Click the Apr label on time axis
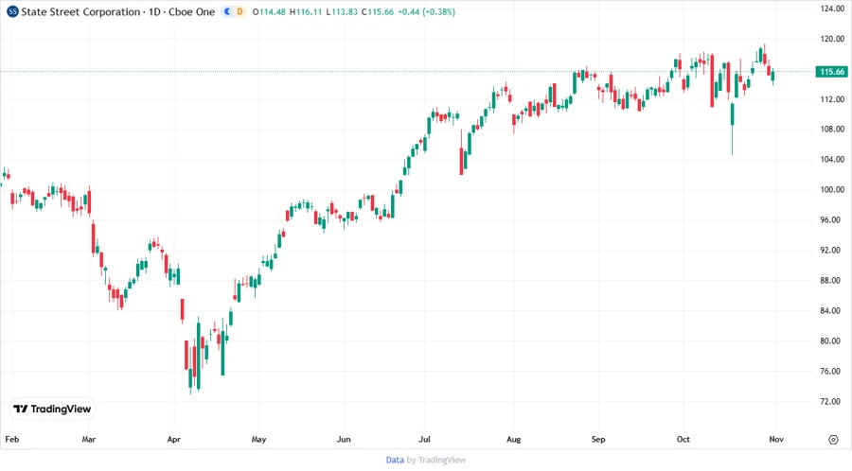The height and width of the screenshot is (471, 852). (x=174, y=439)
